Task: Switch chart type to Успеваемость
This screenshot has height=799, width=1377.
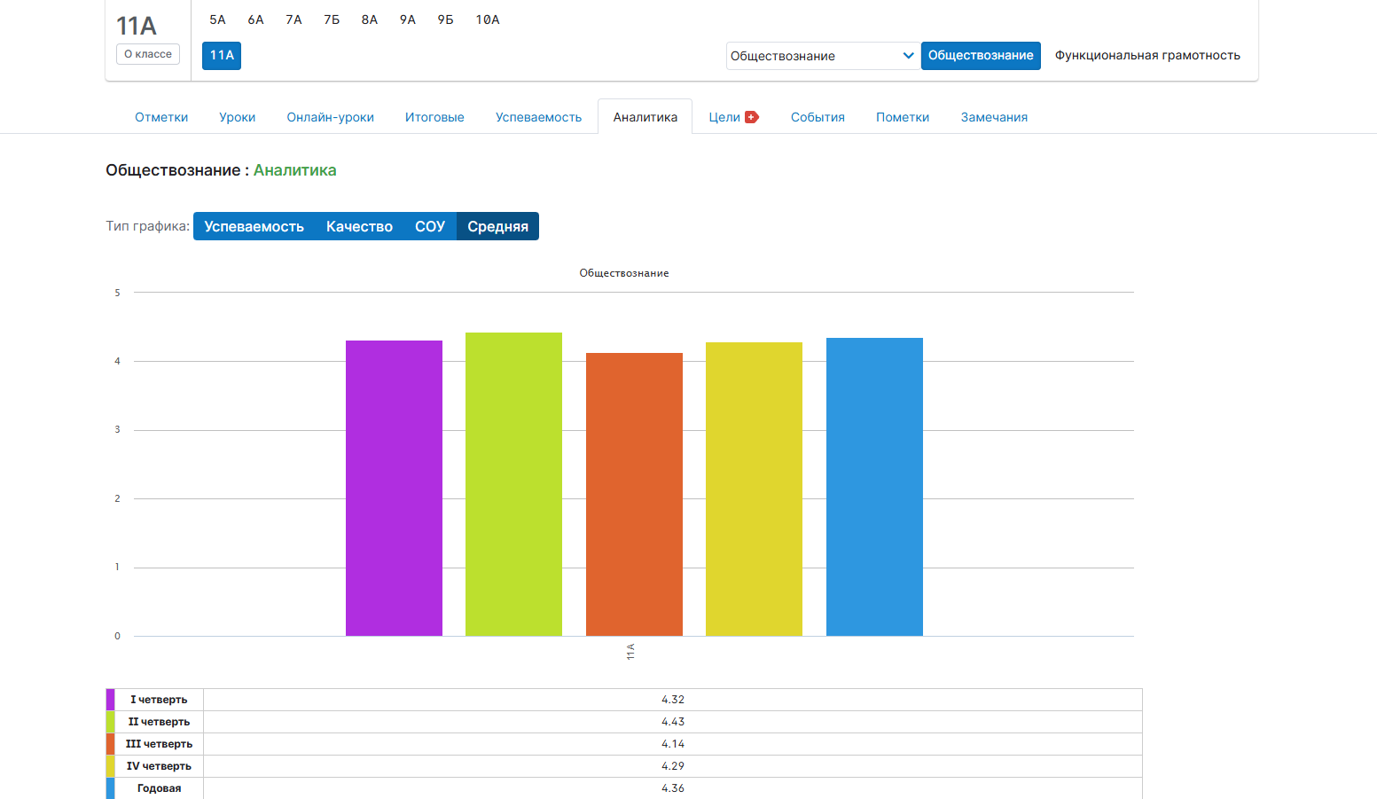Action: tap(254, 226)
